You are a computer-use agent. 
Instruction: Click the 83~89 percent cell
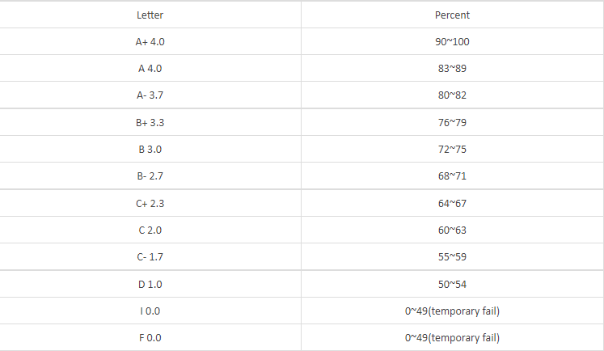point(452,69)
